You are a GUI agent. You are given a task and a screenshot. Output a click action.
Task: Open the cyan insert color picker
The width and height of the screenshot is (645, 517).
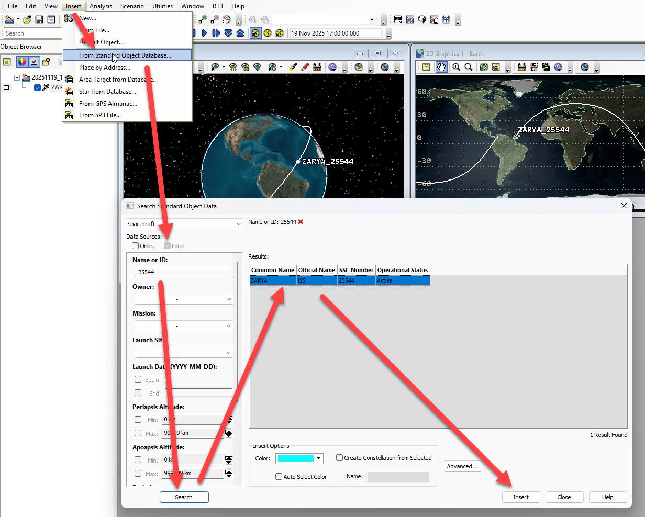coord(299,458)
